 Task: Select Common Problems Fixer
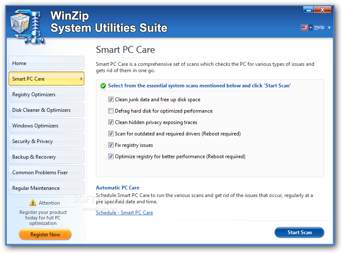pyautogui.click(x=46, y=173)
